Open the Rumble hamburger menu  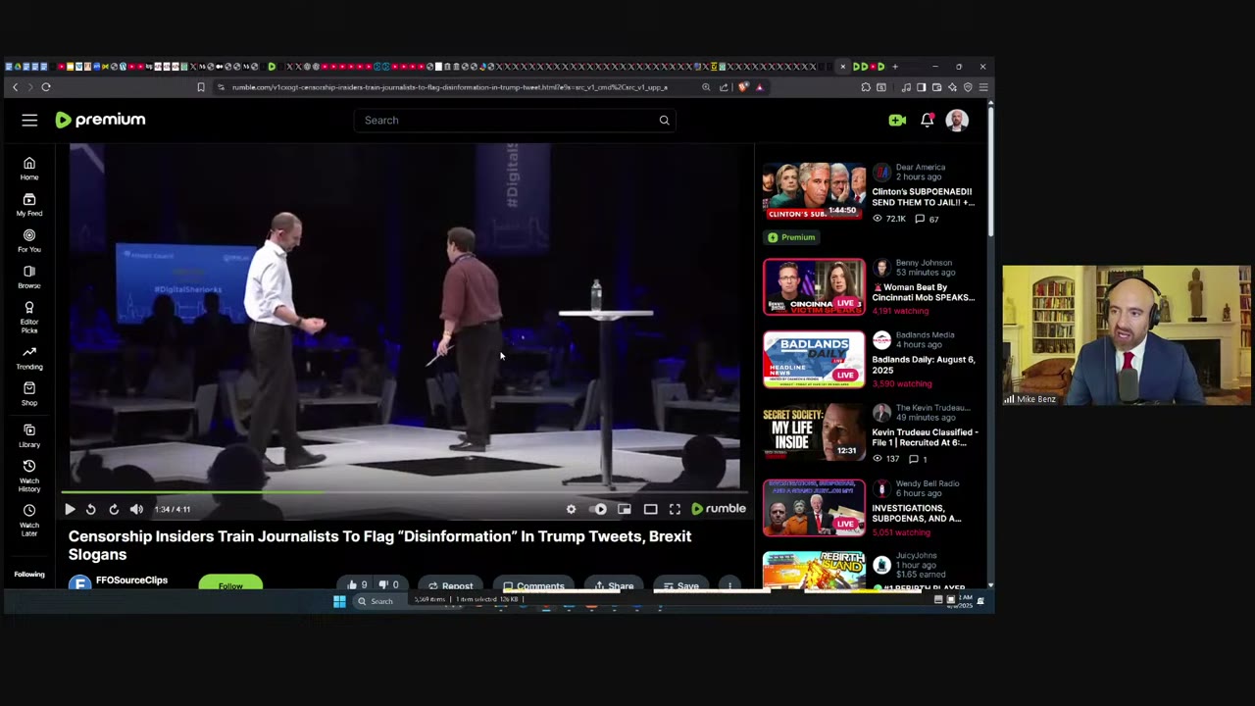[29, 120]
